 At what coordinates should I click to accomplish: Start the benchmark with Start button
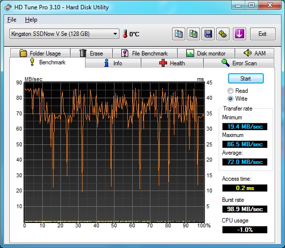246,79
